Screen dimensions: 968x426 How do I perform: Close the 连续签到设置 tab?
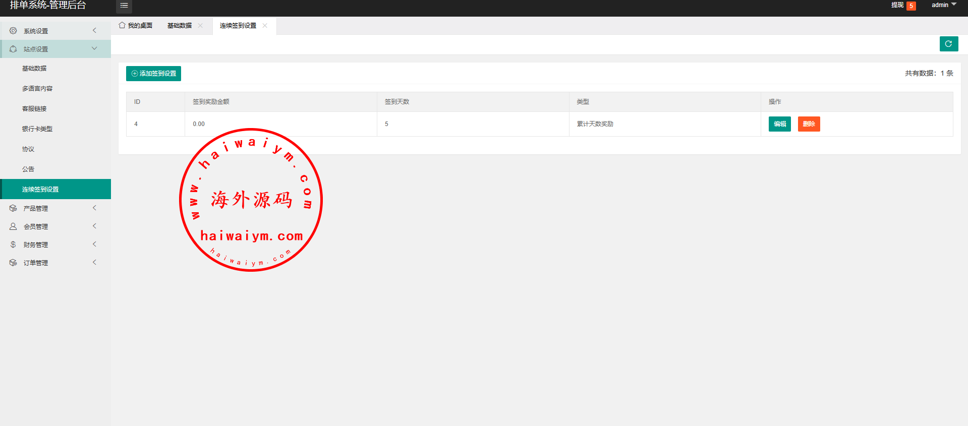click(265, 26)
